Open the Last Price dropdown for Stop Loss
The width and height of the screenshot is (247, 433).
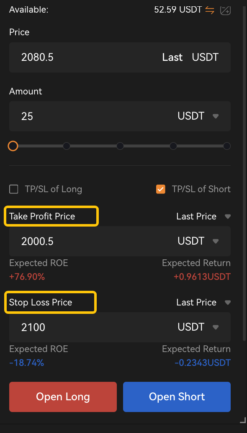click(x=226, y=302)
